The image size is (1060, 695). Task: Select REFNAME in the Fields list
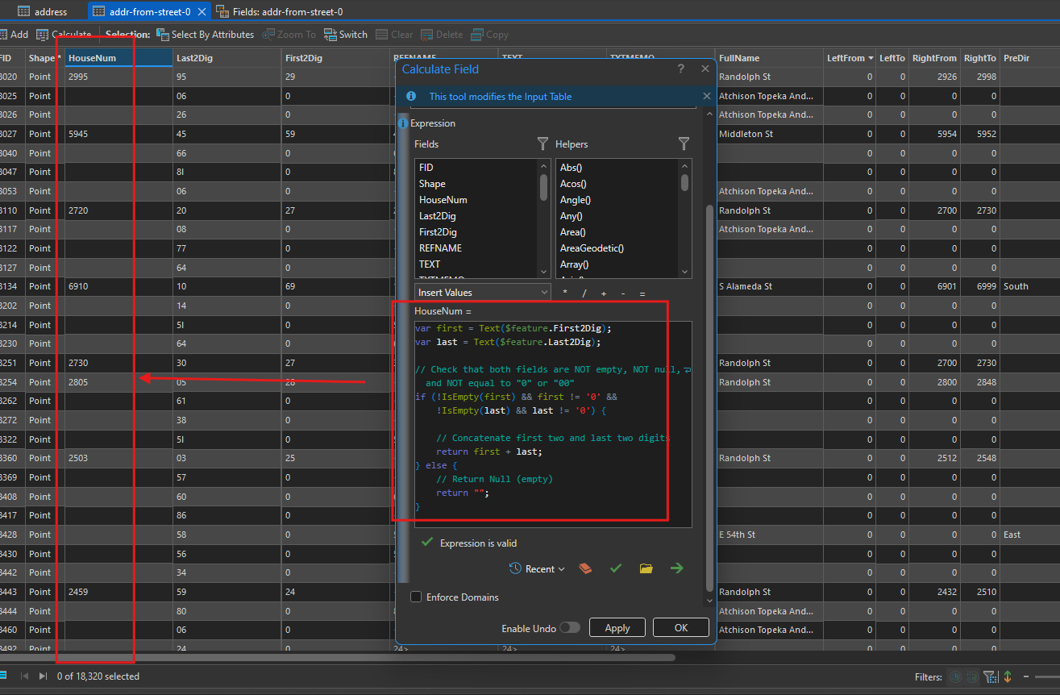440,248
